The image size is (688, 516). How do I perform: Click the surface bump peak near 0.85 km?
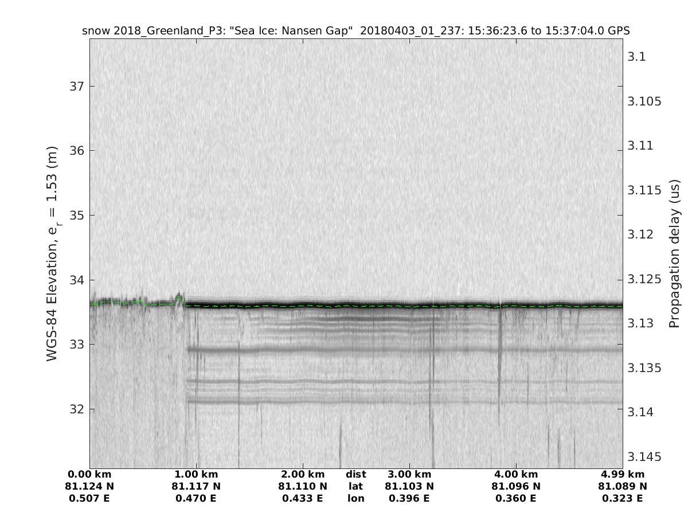tap(179, 296)
